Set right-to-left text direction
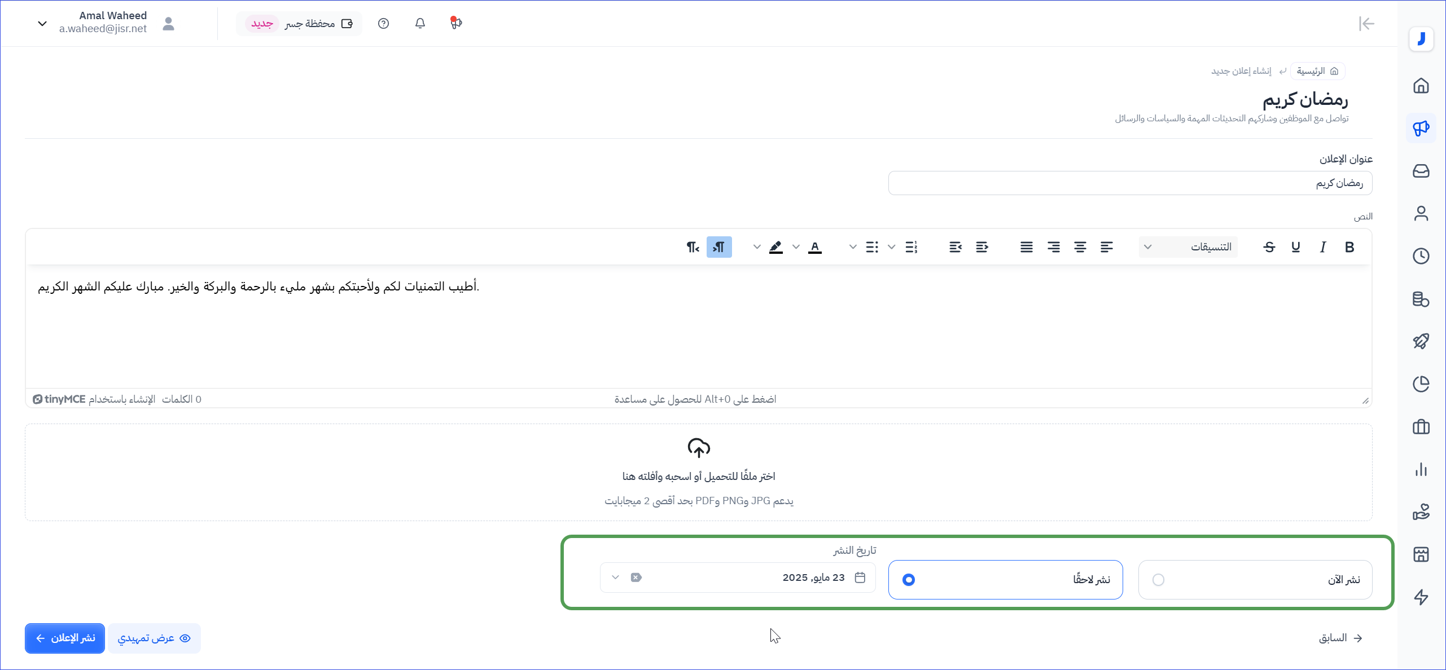 point(693,247)
